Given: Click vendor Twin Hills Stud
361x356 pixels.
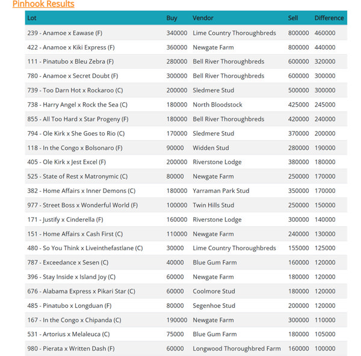Looking at the screenshot, I should (214, 205).
